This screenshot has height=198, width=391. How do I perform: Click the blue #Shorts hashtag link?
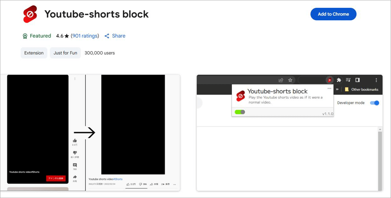(x=118, y=179)
